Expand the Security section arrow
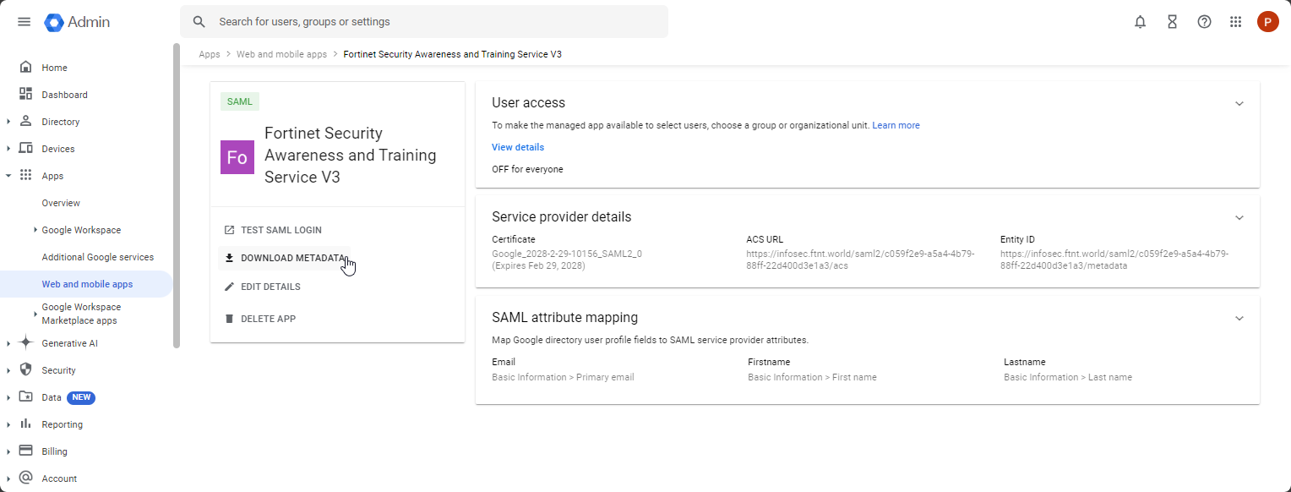 point(8,370)
